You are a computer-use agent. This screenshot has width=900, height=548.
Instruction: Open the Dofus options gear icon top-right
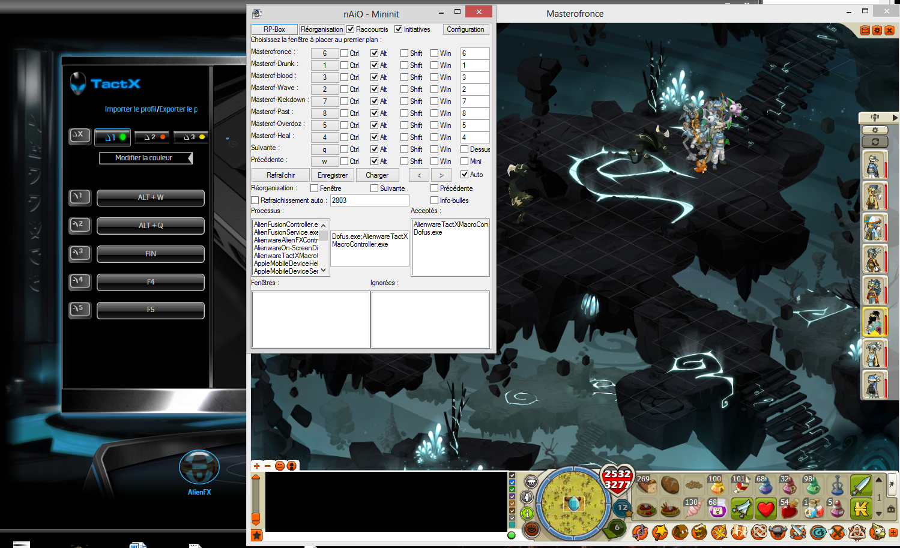877,30
